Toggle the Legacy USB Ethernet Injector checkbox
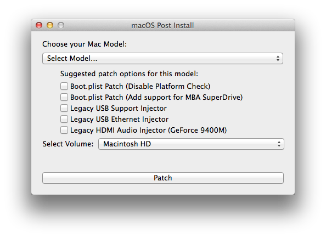 [x=64, y=119]
